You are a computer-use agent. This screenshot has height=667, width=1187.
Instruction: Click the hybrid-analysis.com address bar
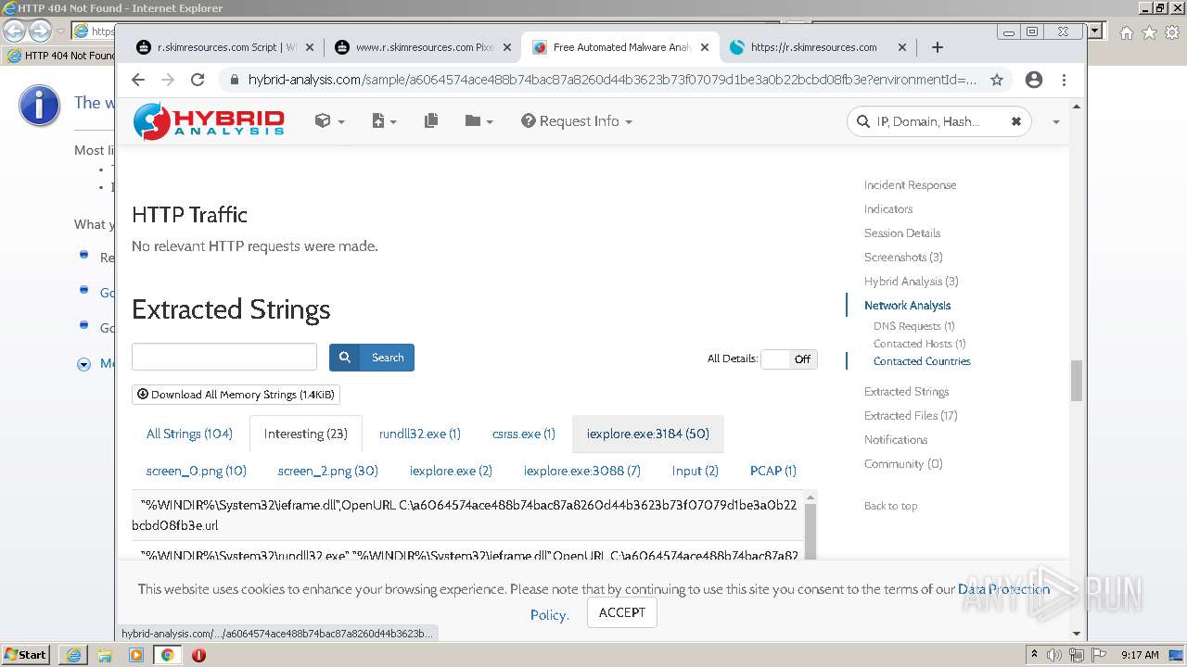(612, 80)
